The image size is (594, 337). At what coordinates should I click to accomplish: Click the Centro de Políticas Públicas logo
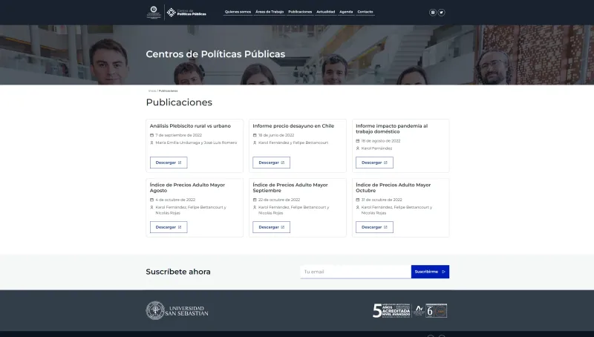pyautogui.click(x=187, y=13)
